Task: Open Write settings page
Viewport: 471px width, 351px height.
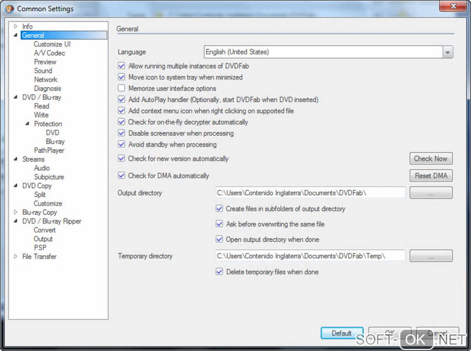Action: (x=41, y=115)
